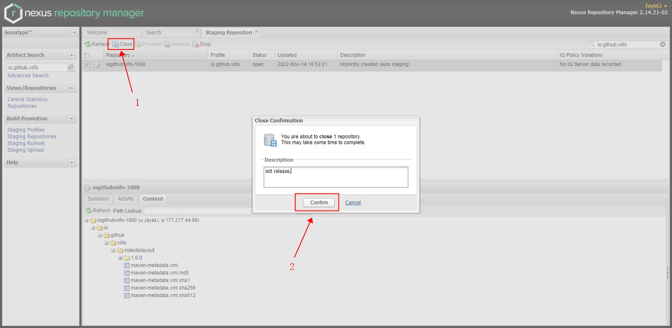Click the Promote toolbar button
The image size is (672, 328).
coord(148,44)
